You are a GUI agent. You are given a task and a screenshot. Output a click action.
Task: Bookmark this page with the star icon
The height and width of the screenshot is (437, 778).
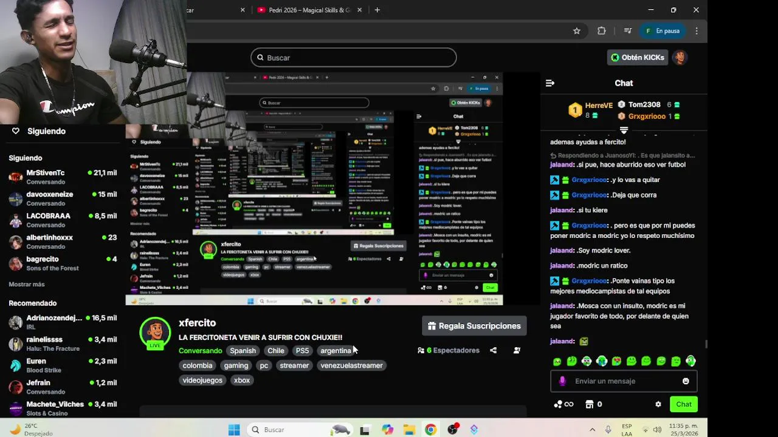(577, 31)
